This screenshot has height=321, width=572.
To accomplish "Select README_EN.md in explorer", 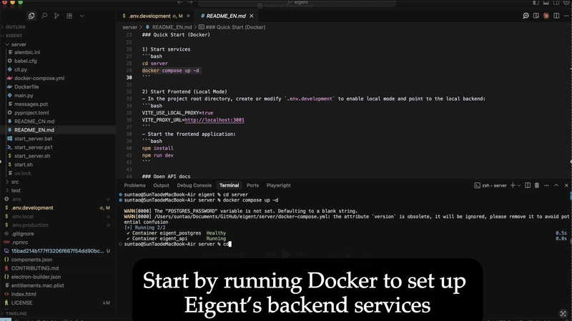I will pyautogui.click(x=34, y=130).
